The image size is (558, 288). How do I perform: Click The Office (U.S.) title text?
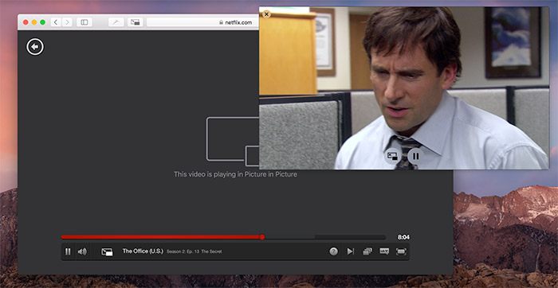click(143, 251)
